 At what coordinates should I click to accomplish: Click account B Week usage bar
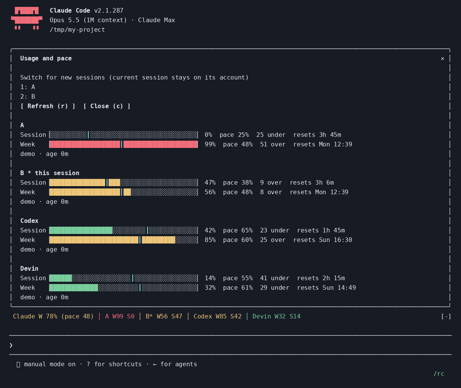click(x=124, y=192)
